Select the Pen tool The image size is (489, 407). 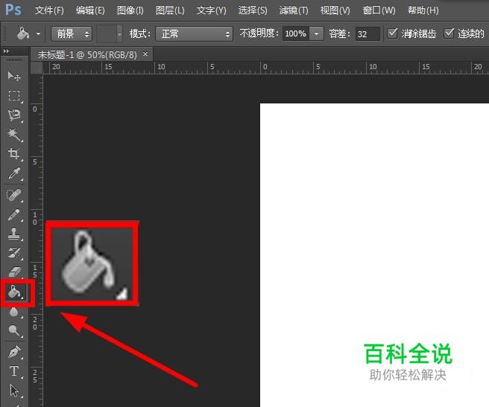pyautogui.click(x=14, y=352)
